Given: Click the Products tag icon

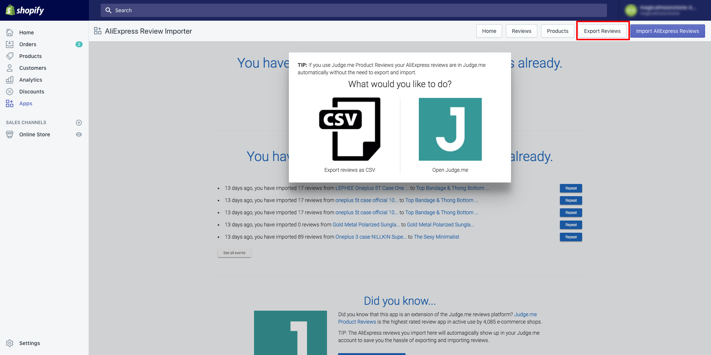Looking at the screenshot, I should pos(10,56).
